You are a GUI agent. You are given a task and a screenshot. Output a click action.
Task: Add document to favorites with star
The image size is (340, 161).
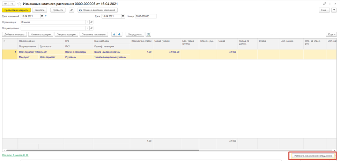point(19,4)
